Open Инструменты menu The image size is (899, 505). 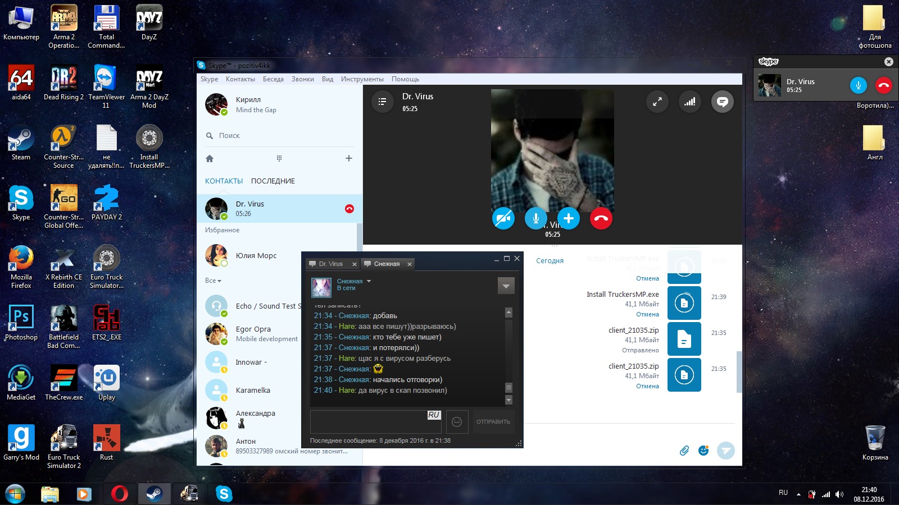click(x=362, y=79)
